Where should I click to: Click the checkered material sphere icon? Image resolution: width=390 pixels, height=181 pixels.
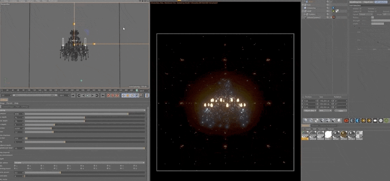click(316, 121)
